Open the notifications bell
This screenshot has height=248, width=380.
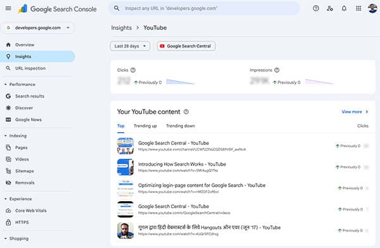click(344, 8)
